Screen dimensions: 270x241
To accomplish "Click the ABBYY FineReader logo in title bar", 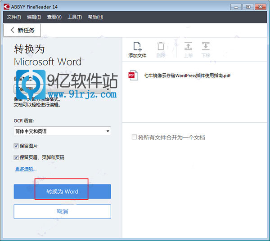I will (x=7, y=7).
